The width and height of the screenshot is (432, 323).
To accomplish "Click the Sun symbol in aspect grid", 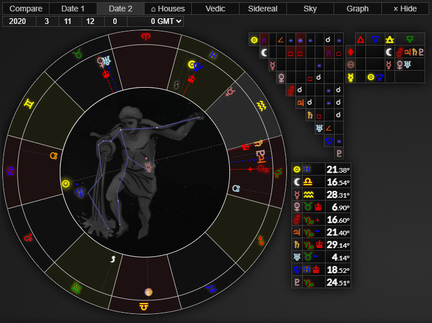I will pyautogui.click(x=254, y=40).
